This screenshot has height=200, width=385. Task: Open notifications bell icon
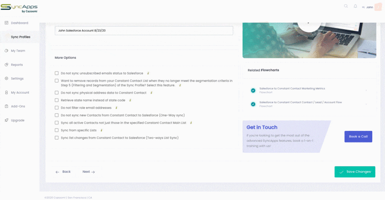click(355, 6)
